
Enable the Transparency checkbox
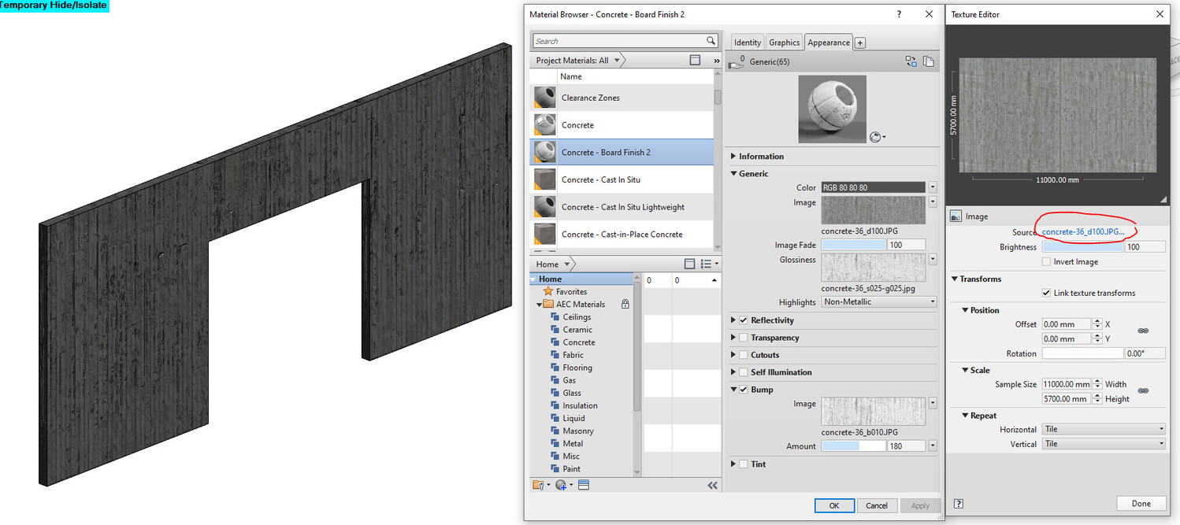coord(743,337)
